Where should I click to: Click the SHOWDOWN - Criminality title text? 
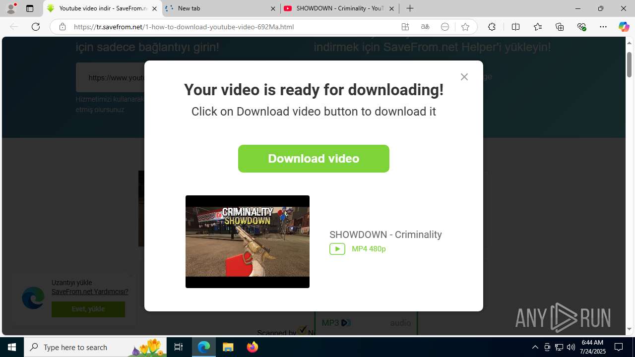click(x=385, y=235)
